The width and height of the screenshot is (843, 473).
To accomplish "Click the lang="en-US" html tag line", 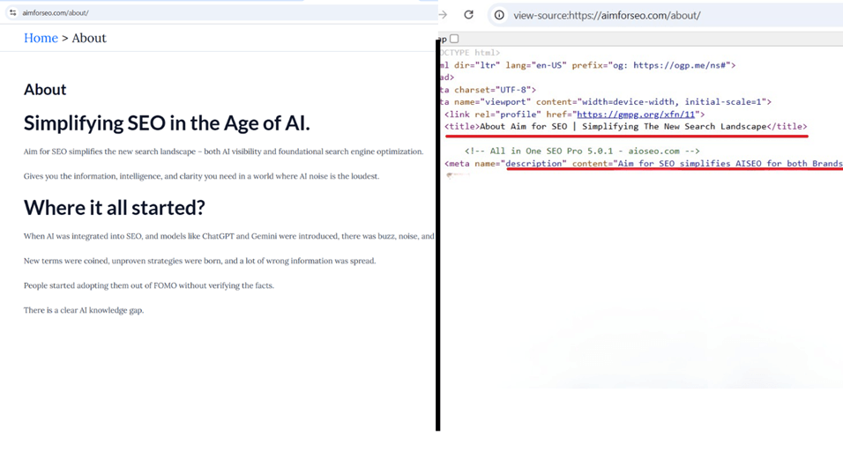I will (587, 65).
